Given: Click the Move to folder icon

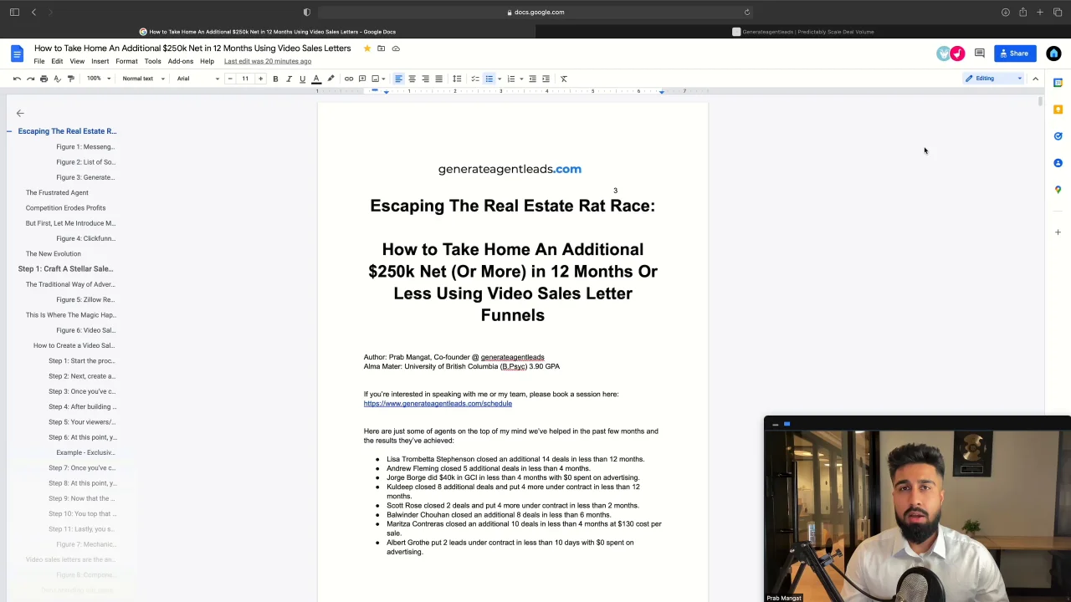Looking at the screenshot, I should [381, 48].
